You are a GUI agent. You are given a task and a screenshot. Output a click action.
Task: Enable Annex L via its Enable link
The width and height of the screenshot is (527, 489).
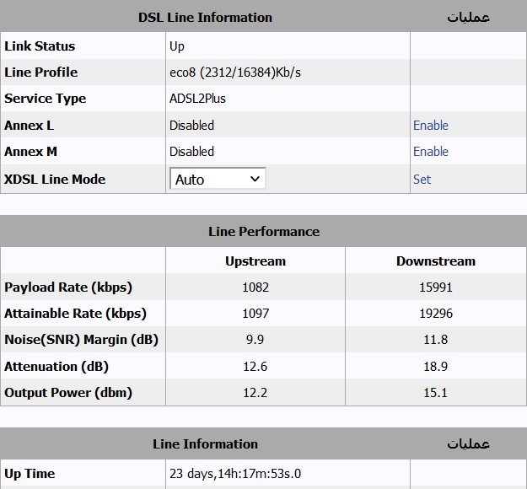[431, 126]
